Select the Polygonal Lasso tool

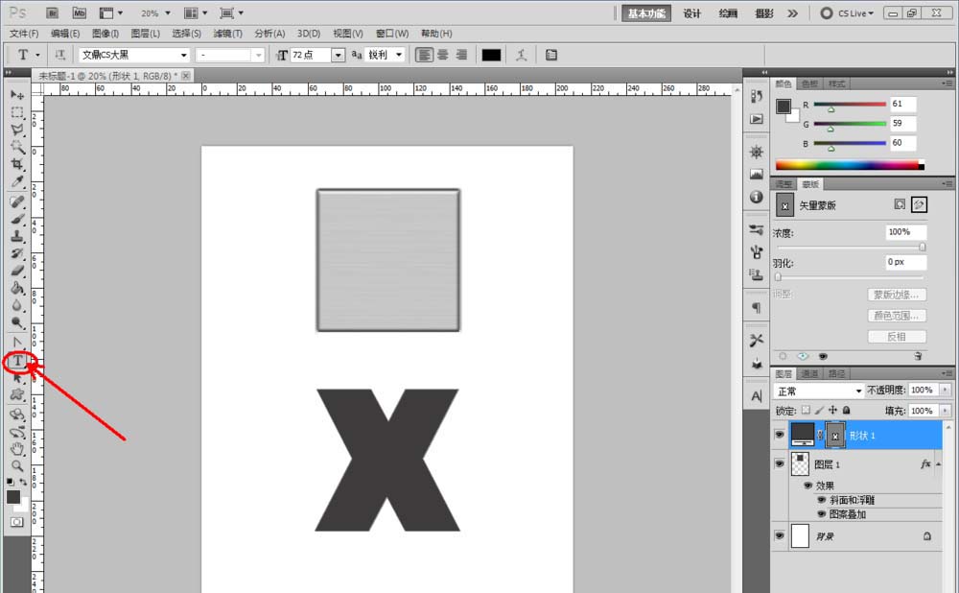click(x=17, y=130)
